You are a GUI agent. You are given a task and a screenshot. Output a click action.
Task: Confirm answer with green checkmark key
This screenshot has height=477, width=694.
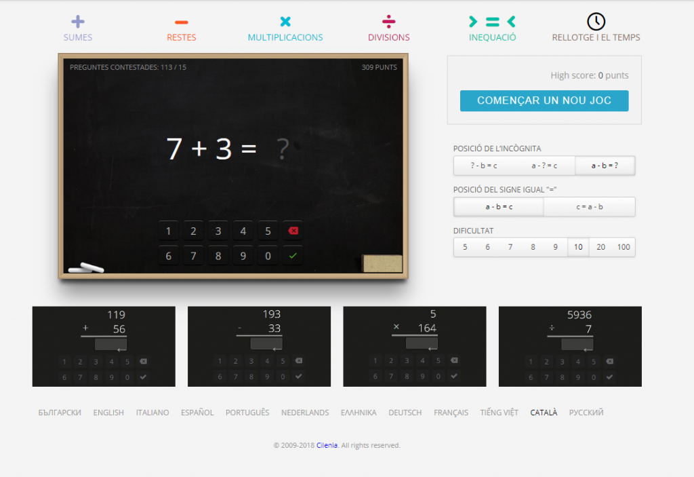pyautogui.click(x=293, y=256)
